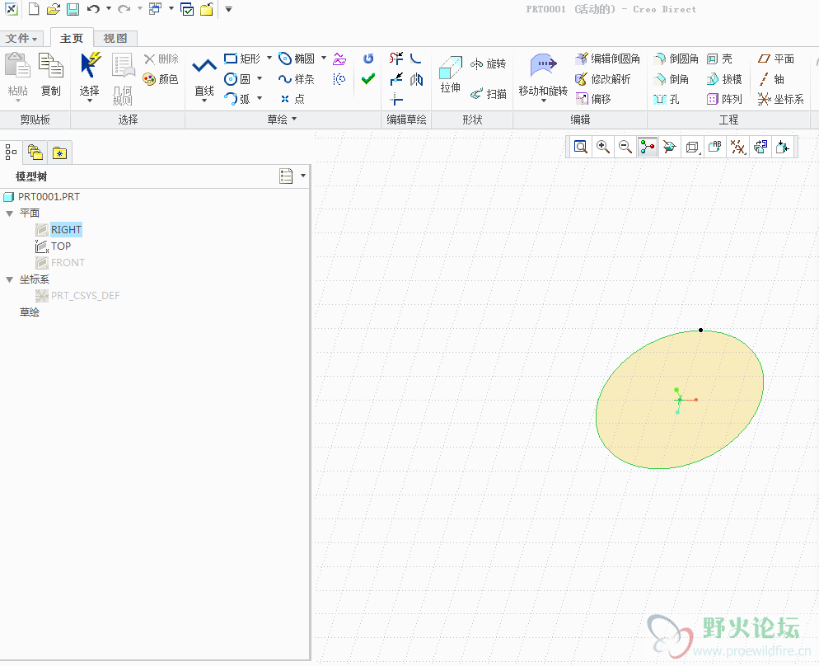The width and height of the screenshot is (819, 666).
Task: Open the layer tree panel tab
Action: point(35,152)
